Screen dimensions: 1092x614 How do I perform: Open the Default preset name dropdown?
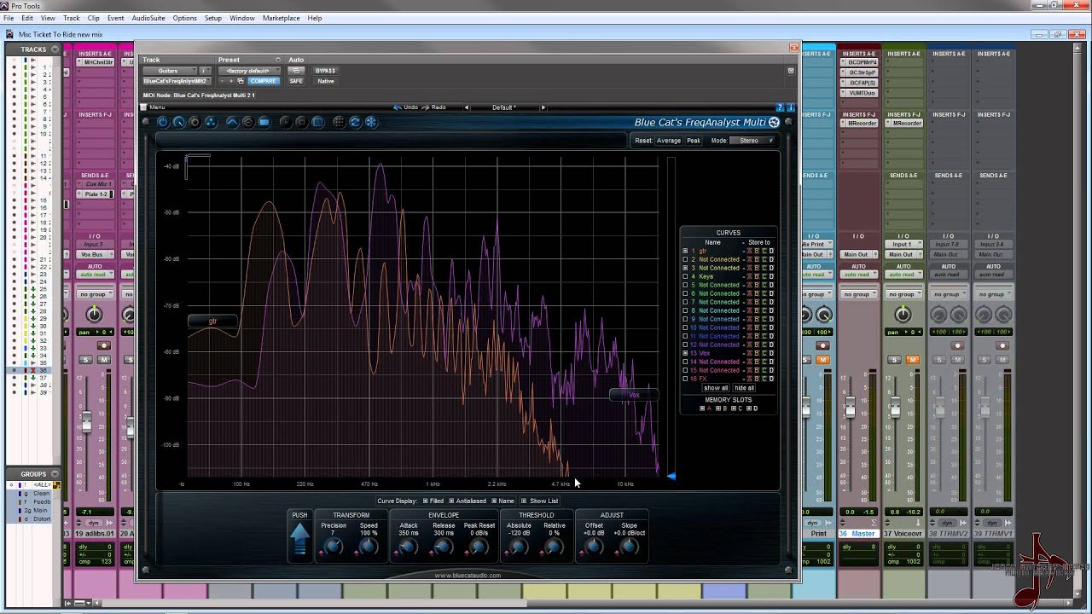(x=504, y=107)
